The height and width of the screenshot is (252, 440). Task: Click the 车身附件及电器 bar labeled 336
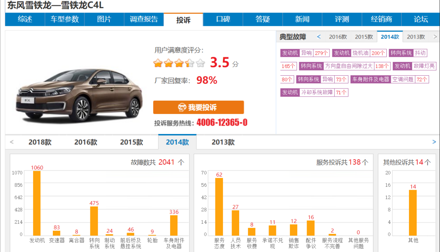pyautogui.click(x=174, y=225)
